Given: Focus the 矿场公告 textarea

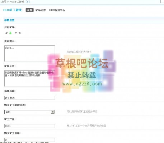Looking at the screenshot, I should point(29,78).
